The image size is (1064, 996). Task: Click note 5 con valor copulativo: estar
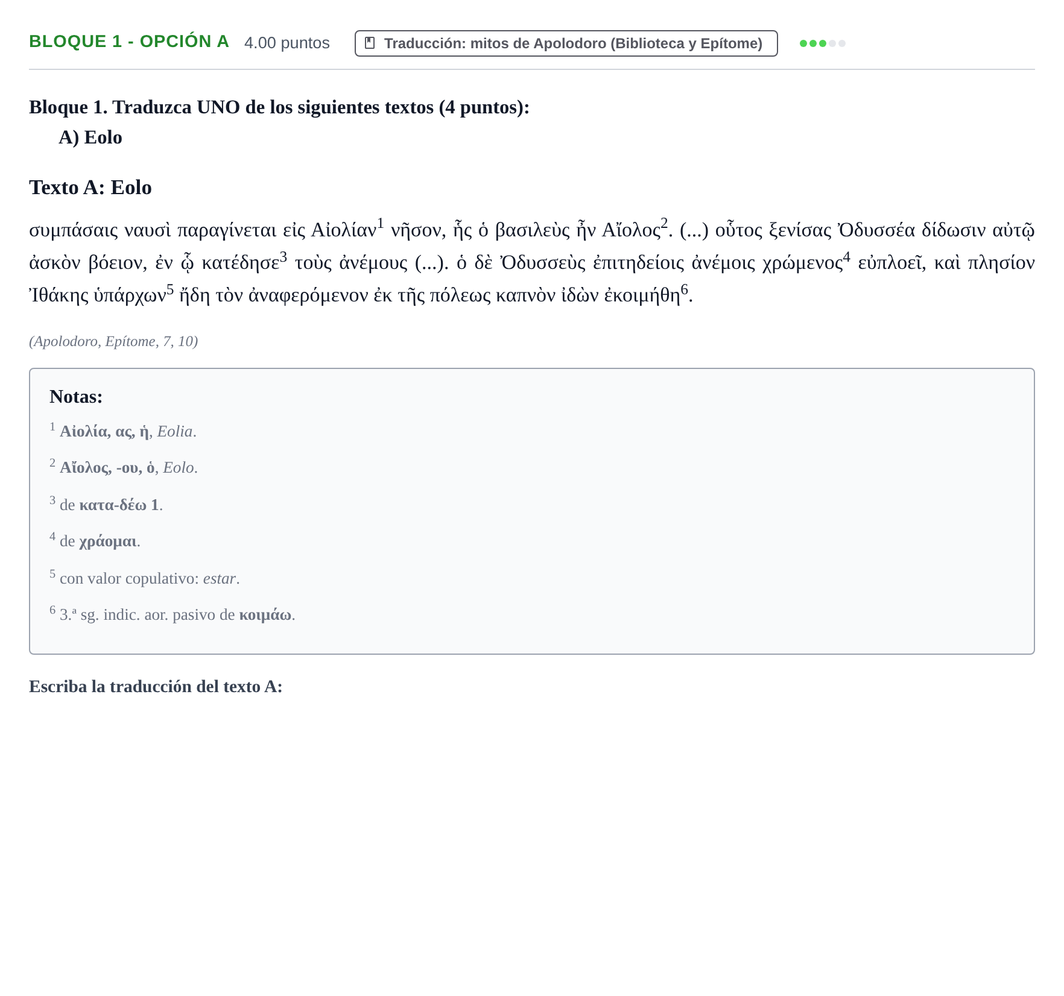[145, 578]
